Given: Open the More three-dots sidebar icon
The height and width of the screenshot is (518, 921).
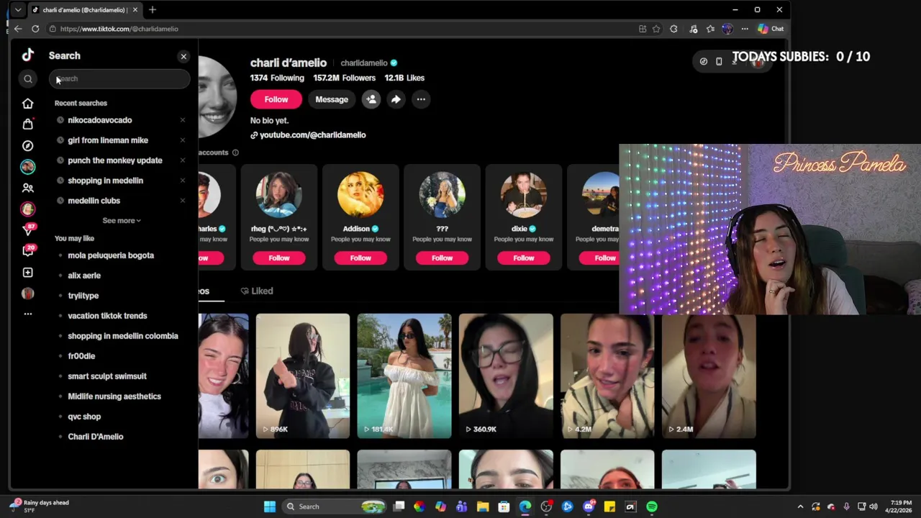Looking at the screenshot, I should 27,314.
